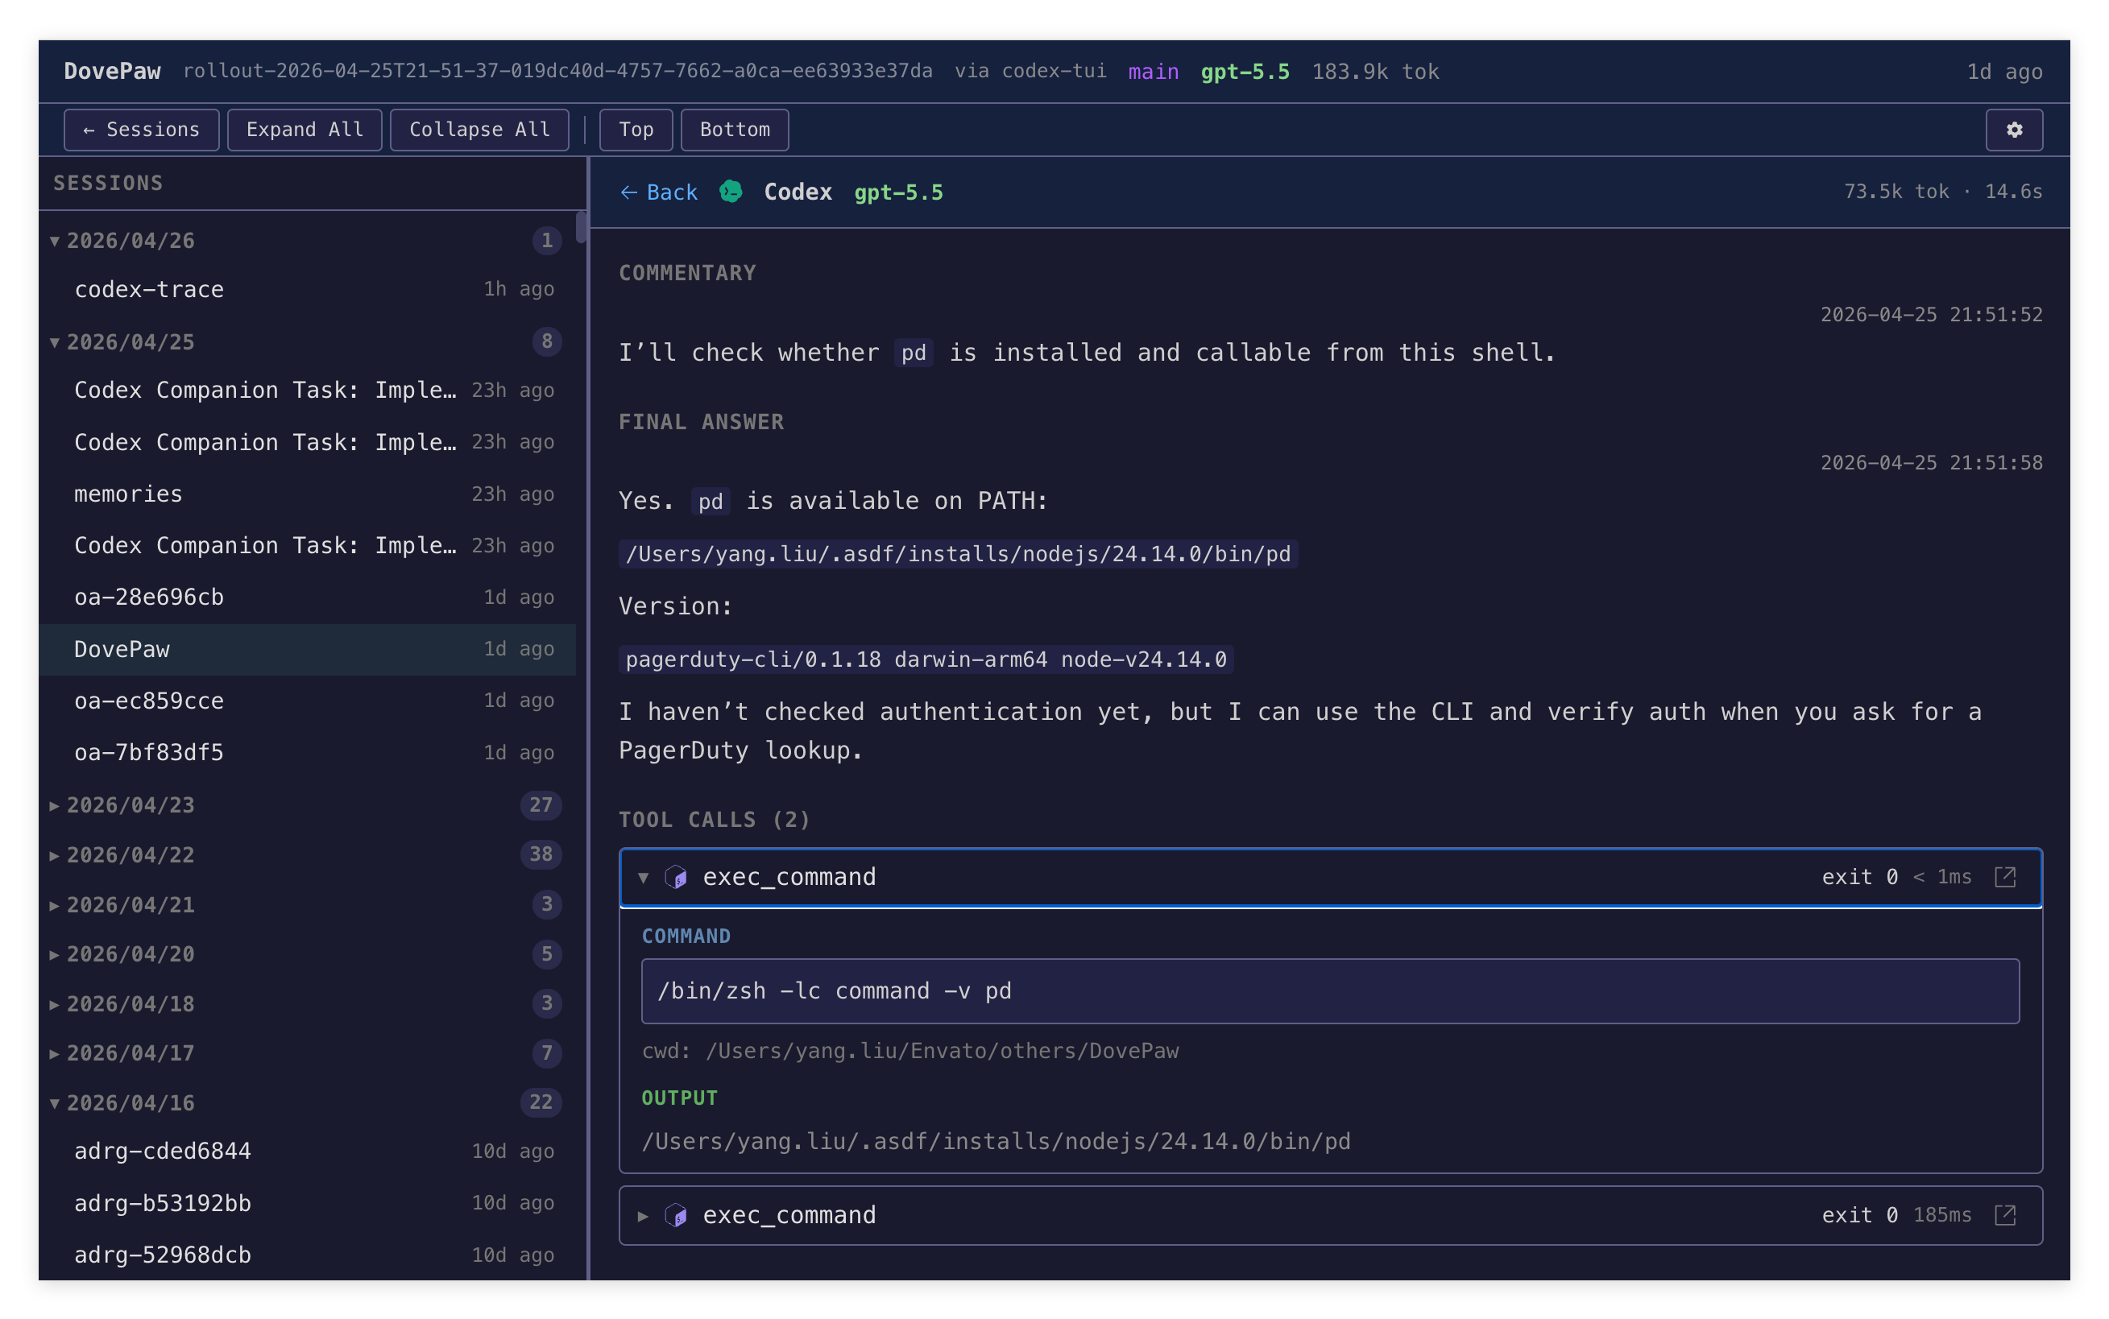Jump to Top of transcript

[x=636, y=129]
